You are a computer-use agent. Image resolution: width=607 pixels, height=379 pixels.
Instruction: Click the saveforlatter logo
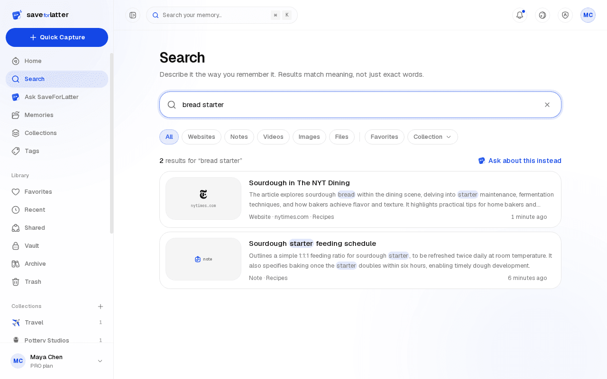tap(40, 15)
